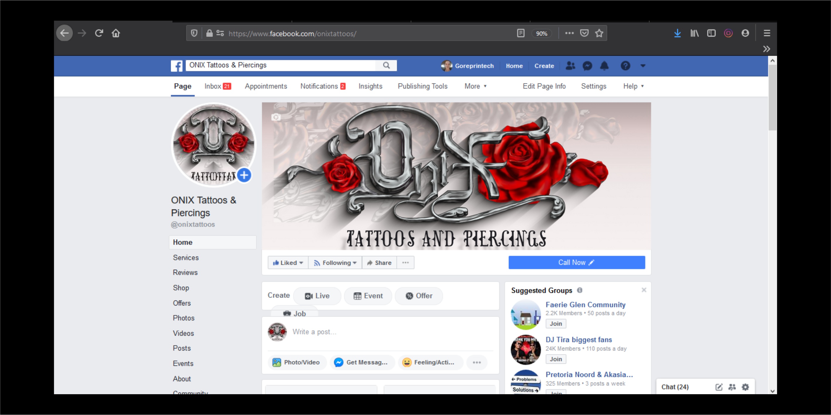Image resolution: width=831 pixels, height=415 pixels.
Task: Join the Faerie Glen Community group
Action: pos(555,323)
